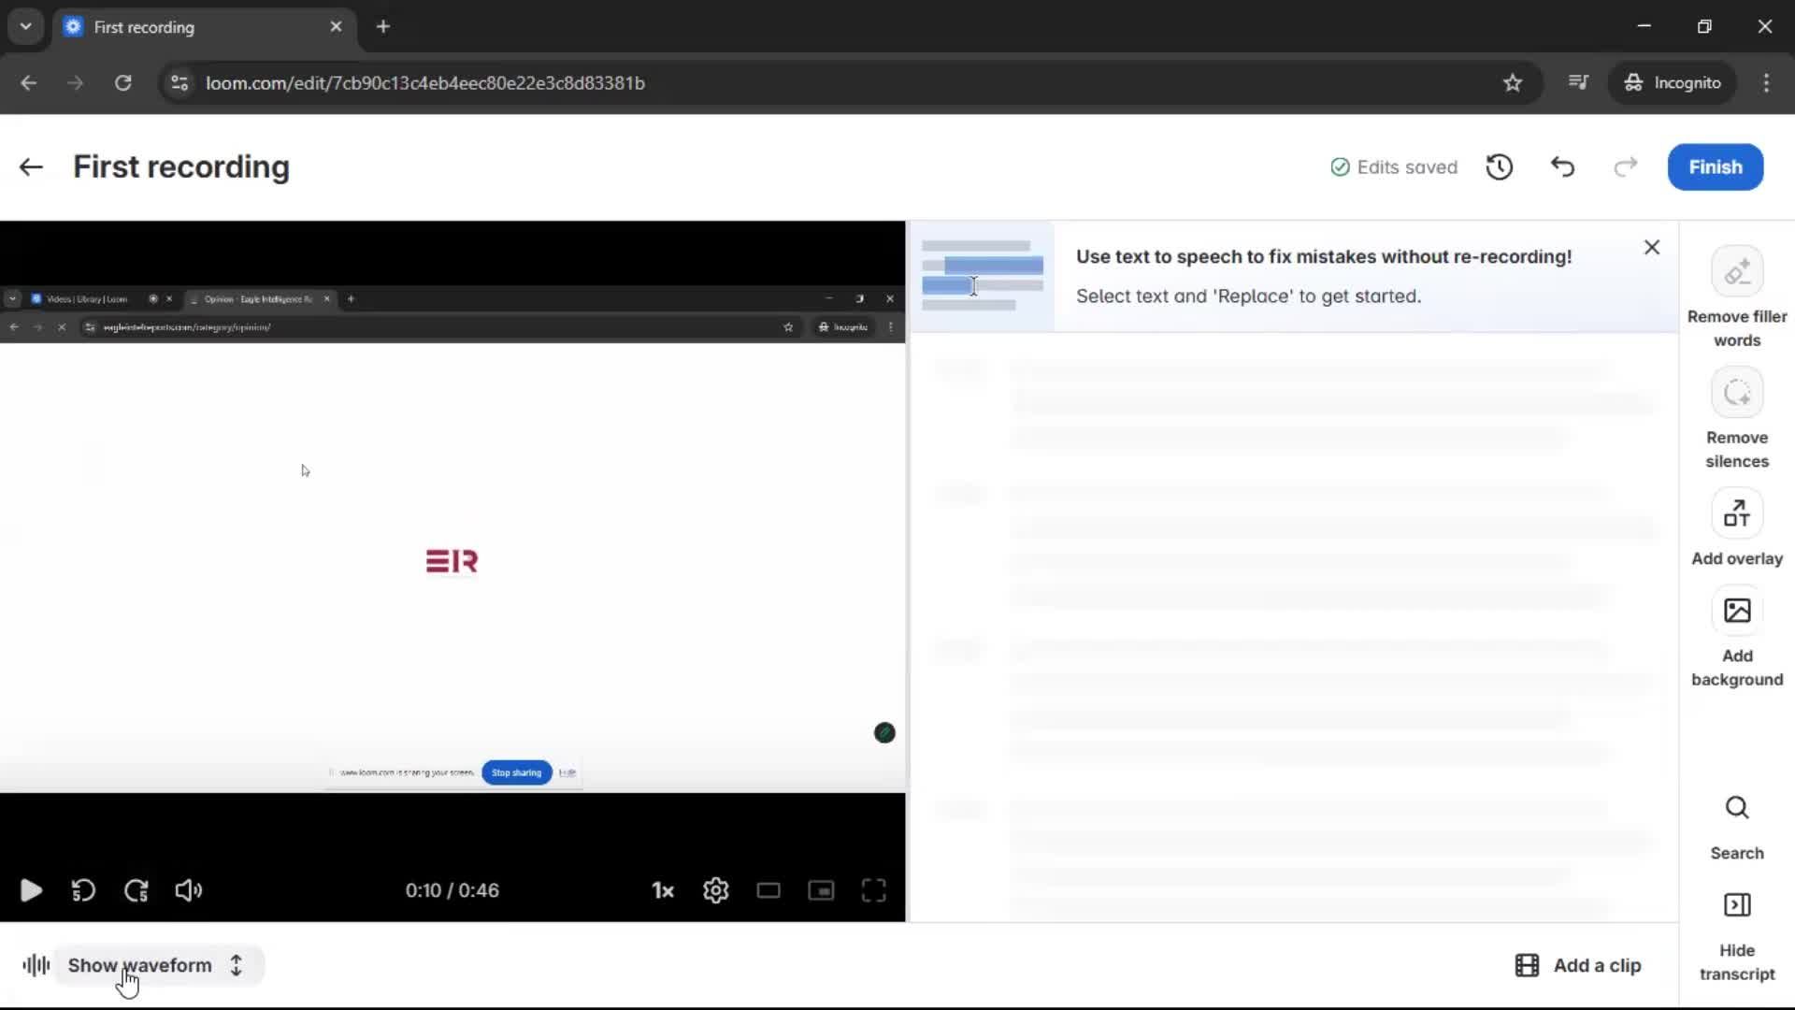Toggle picture-in-picture mode
The height and width of the screenshot is (1010, 1795).
[x=821, y=890]
